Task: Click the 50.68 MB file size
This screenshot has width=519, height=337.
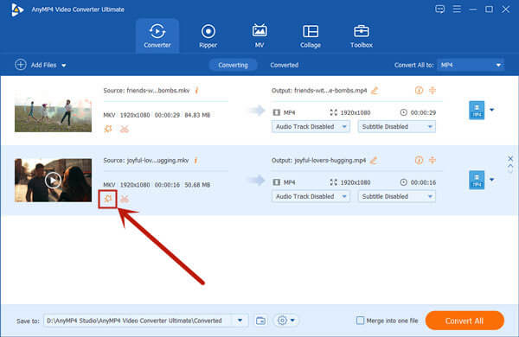Action: point(197,185)
